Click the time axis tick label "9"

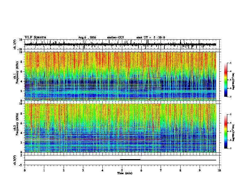pyautogui.click(x=200, y=170)
